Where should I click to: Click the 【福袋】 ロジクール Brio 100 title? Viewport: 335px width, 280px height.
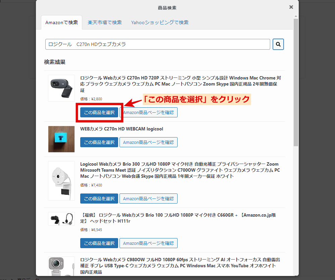178,218
